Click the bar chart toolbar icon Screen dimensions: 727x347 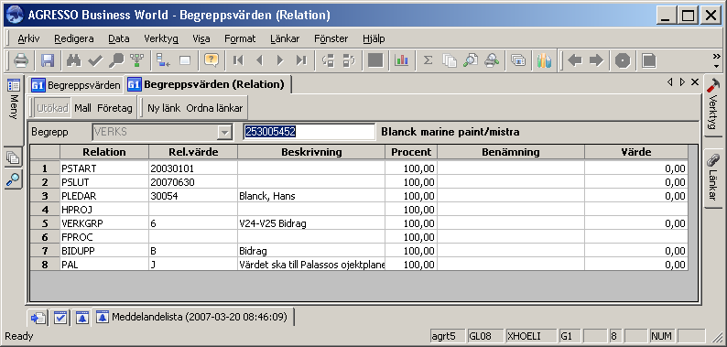(401, 60)
